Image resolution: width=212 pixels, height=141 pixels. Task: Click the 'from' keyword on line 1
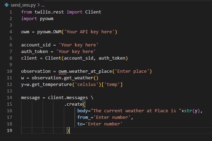coord(26,12)
